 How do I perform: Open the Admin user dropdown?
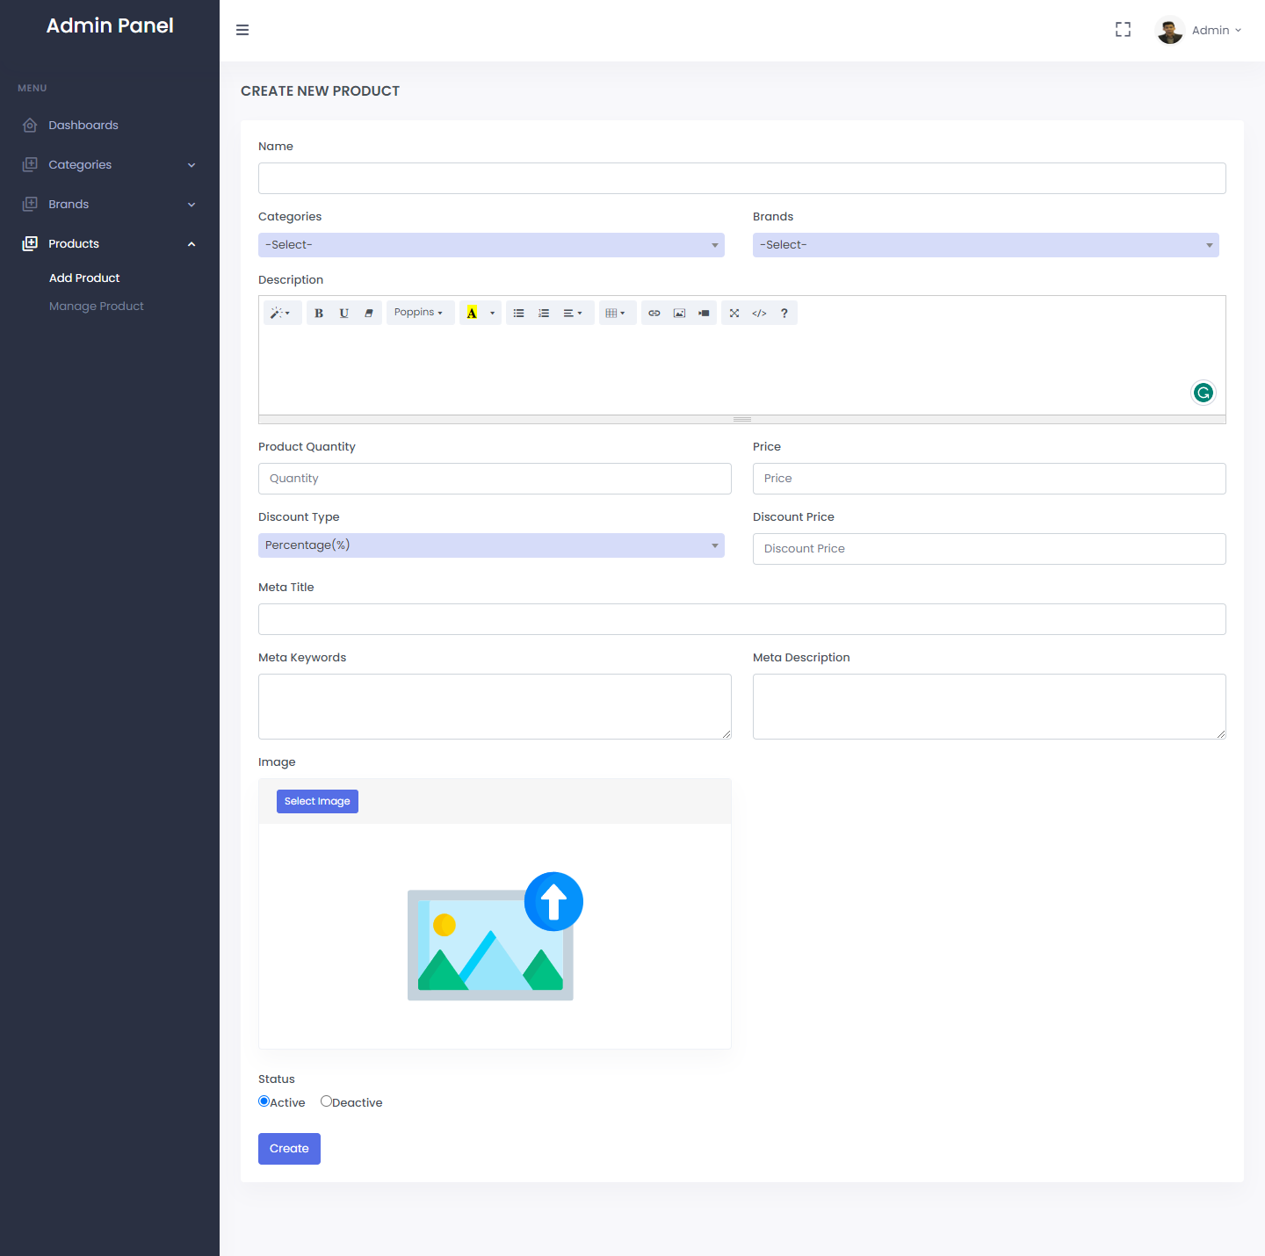pos(1217,30)
